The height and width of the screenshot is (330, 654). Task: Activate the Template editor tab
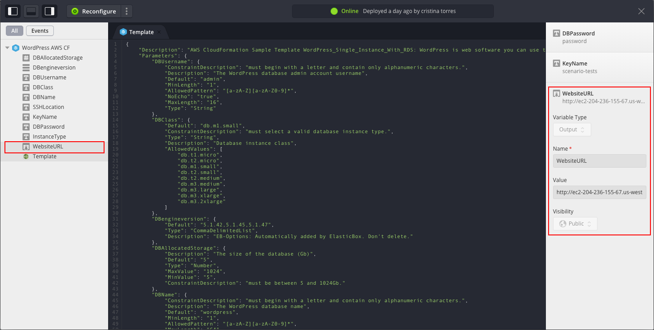[x=141, y=32]
